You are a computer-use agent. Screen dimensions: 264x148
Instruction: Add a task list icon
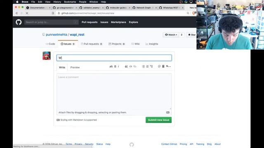coord(151,67)
